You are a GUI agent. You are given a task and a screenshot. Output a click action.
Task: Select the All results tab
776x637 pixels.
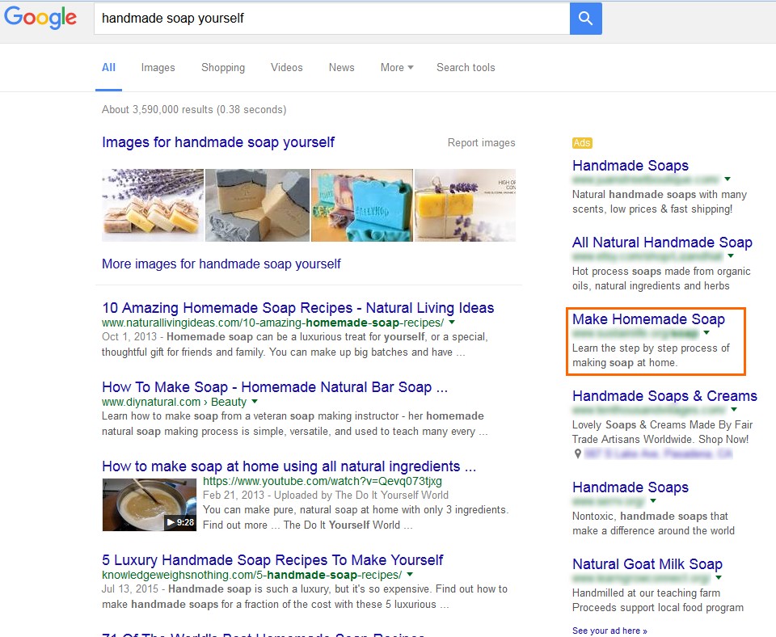click(x=108, y=67)
